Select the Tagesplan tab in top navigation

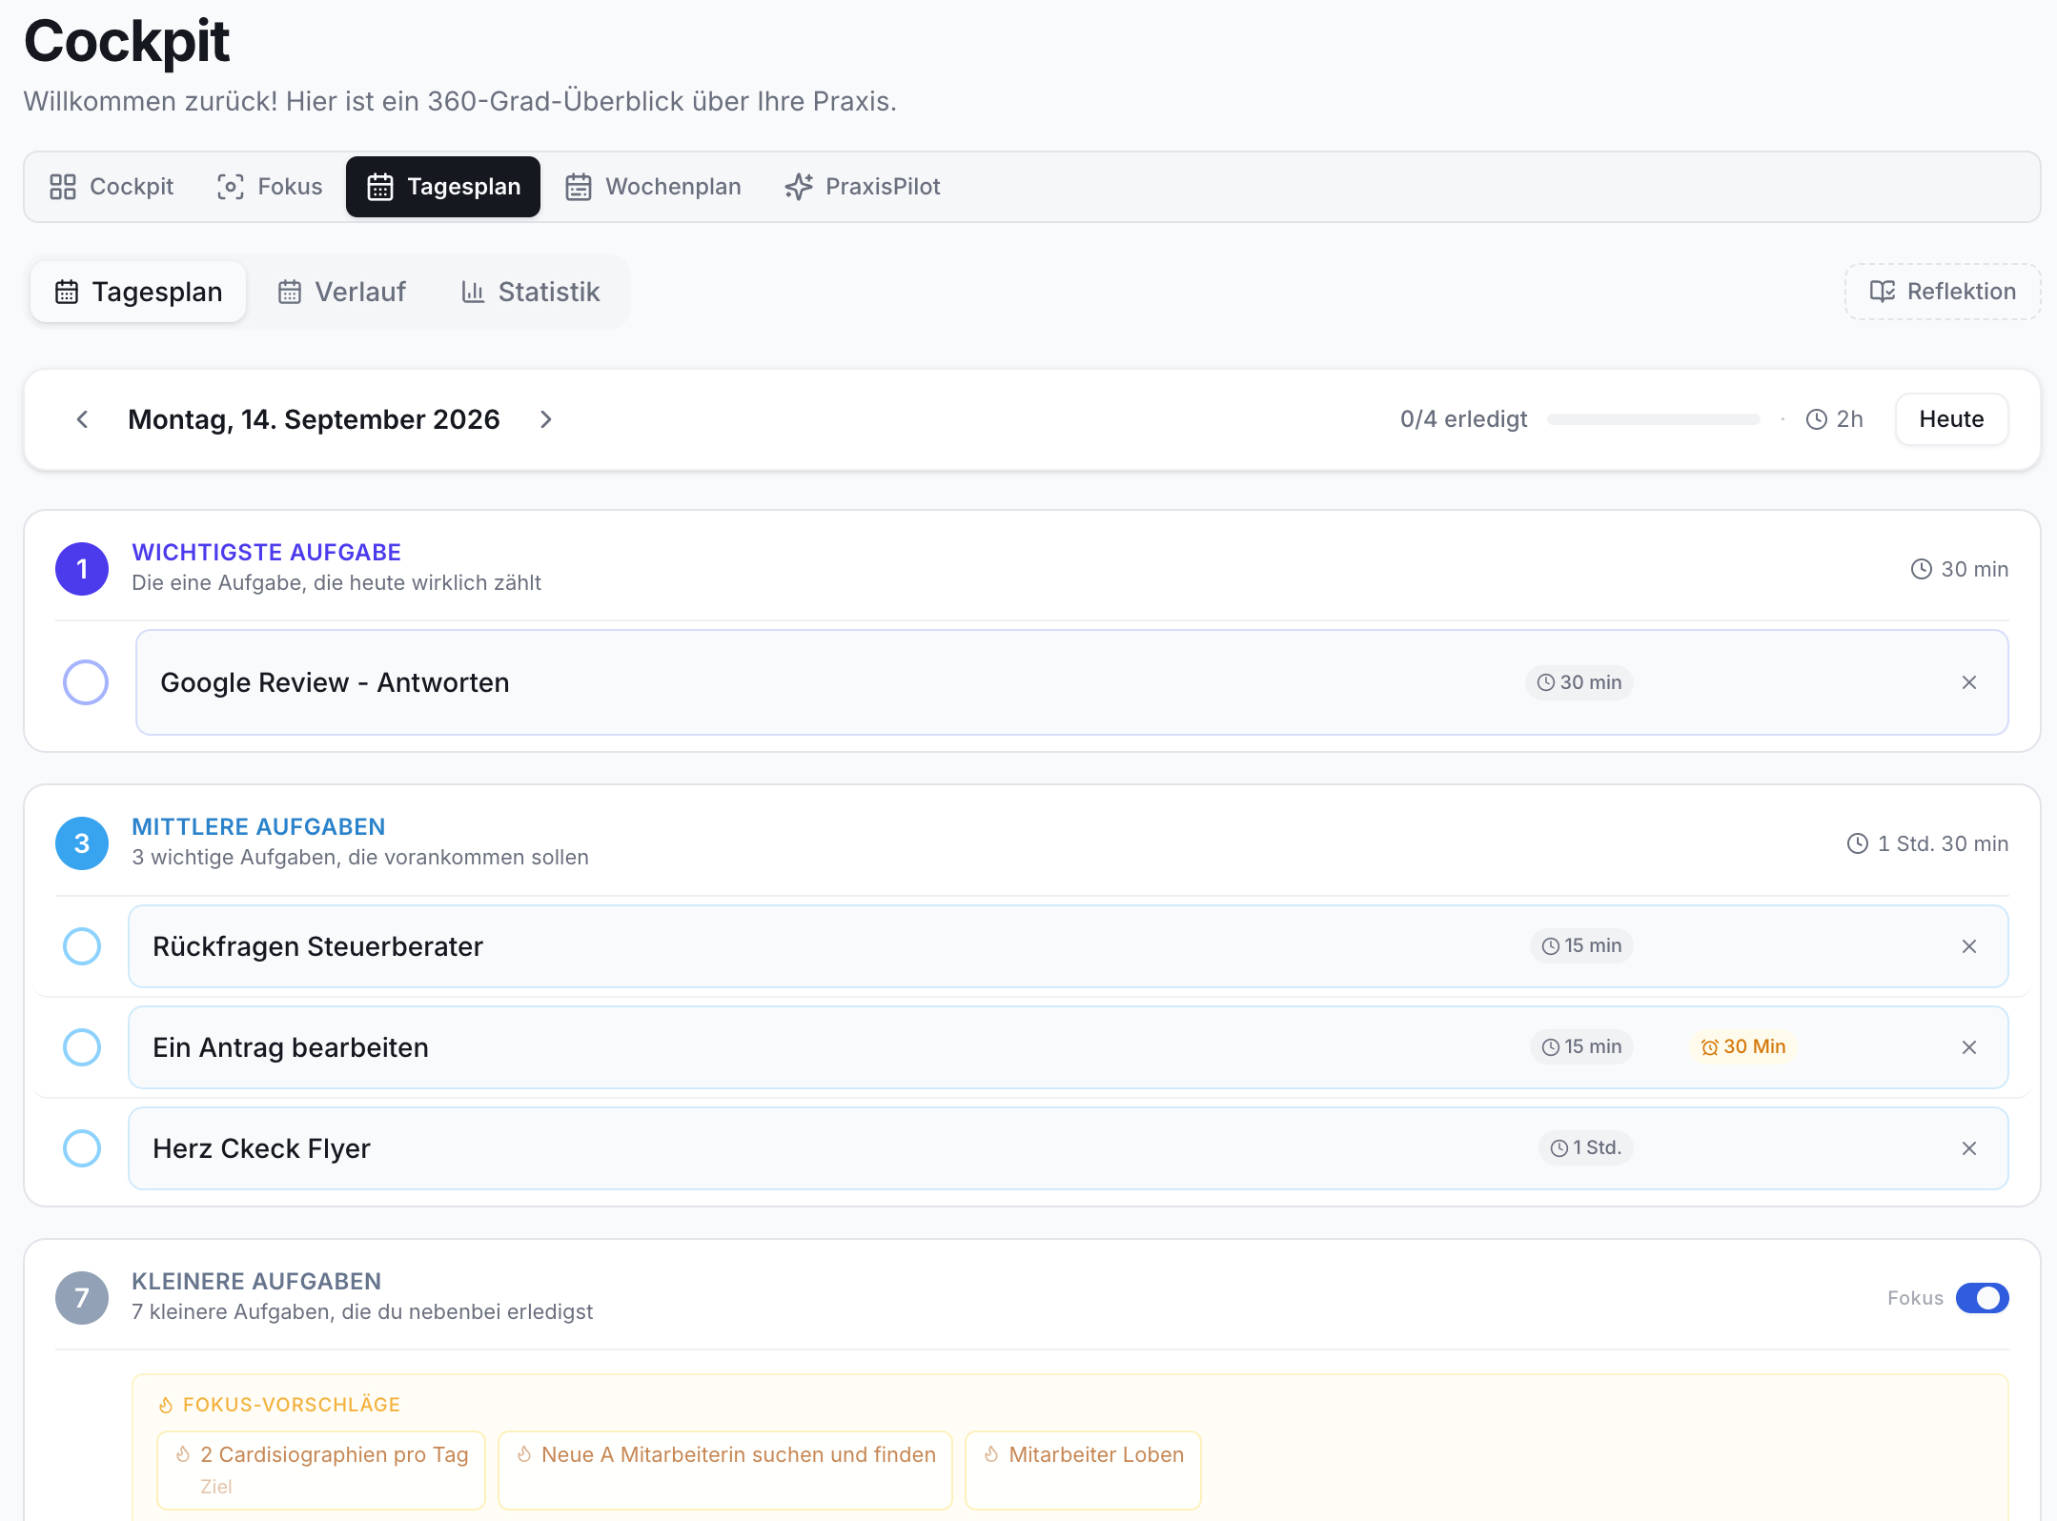[x=443, y=187]
